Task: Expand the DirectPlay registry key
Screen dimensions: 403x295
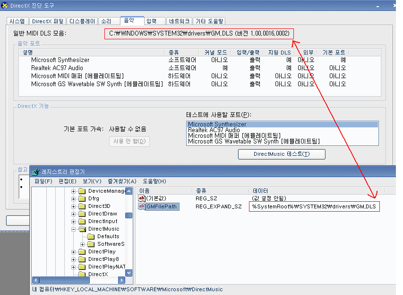Action: click(74, 252)
